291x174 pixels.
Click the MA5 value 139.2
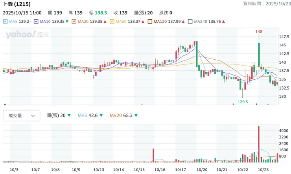coord(24,22)
